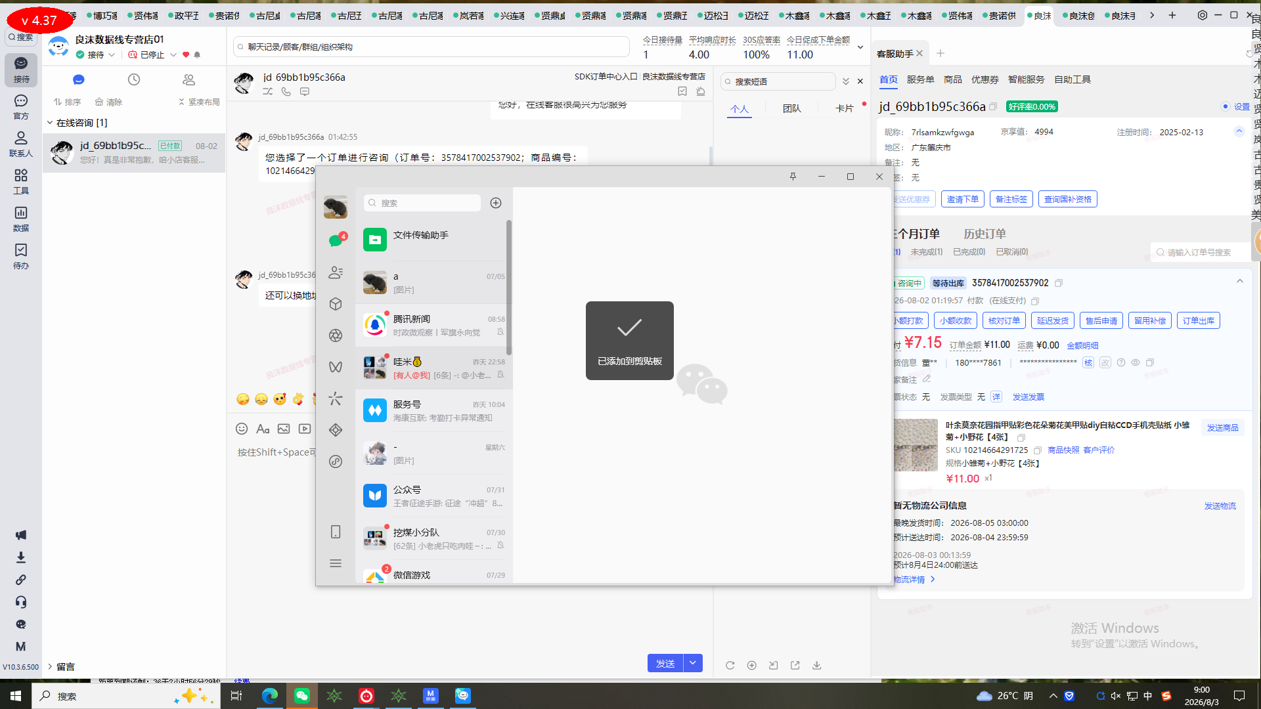Image resolution: width=1261 pixels, height=709 pixels.
Task: Click the link icon in left sidebar
Action: click(x=21, y=580)
